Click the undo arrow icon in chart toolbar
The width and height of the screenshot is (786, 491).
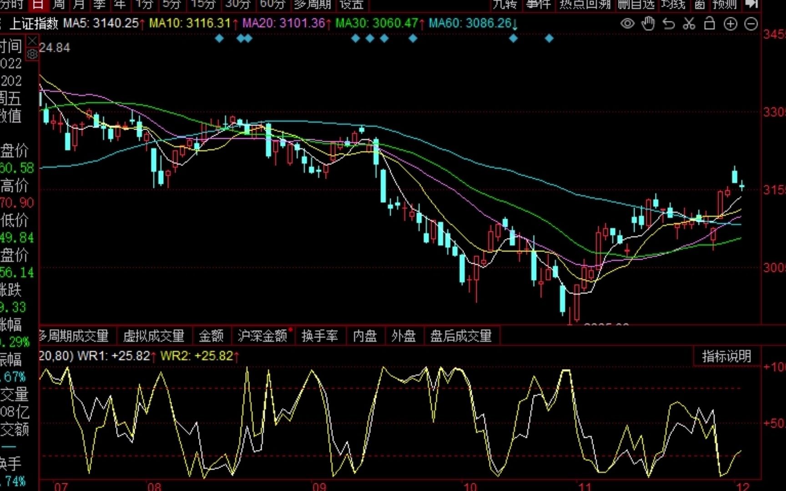coord(669,24)
